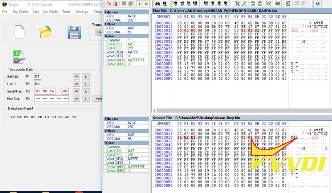Click the Transponder Data group label
332x193 pixels.
[20, 69]
